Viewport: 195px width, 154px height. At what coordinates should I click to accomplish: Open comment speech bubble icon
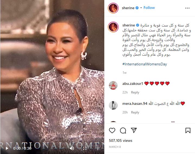tap(123, 130)
